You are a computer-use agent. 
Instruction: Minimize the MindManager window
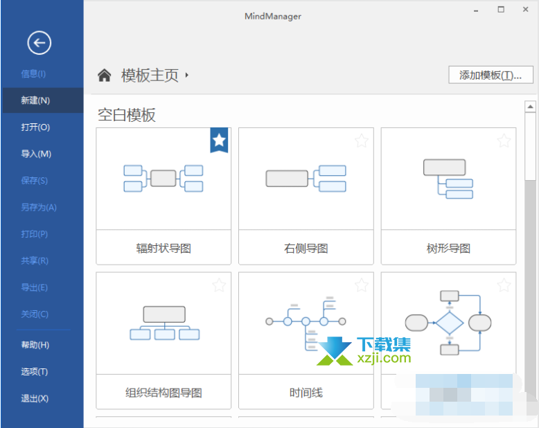point(476,10)
